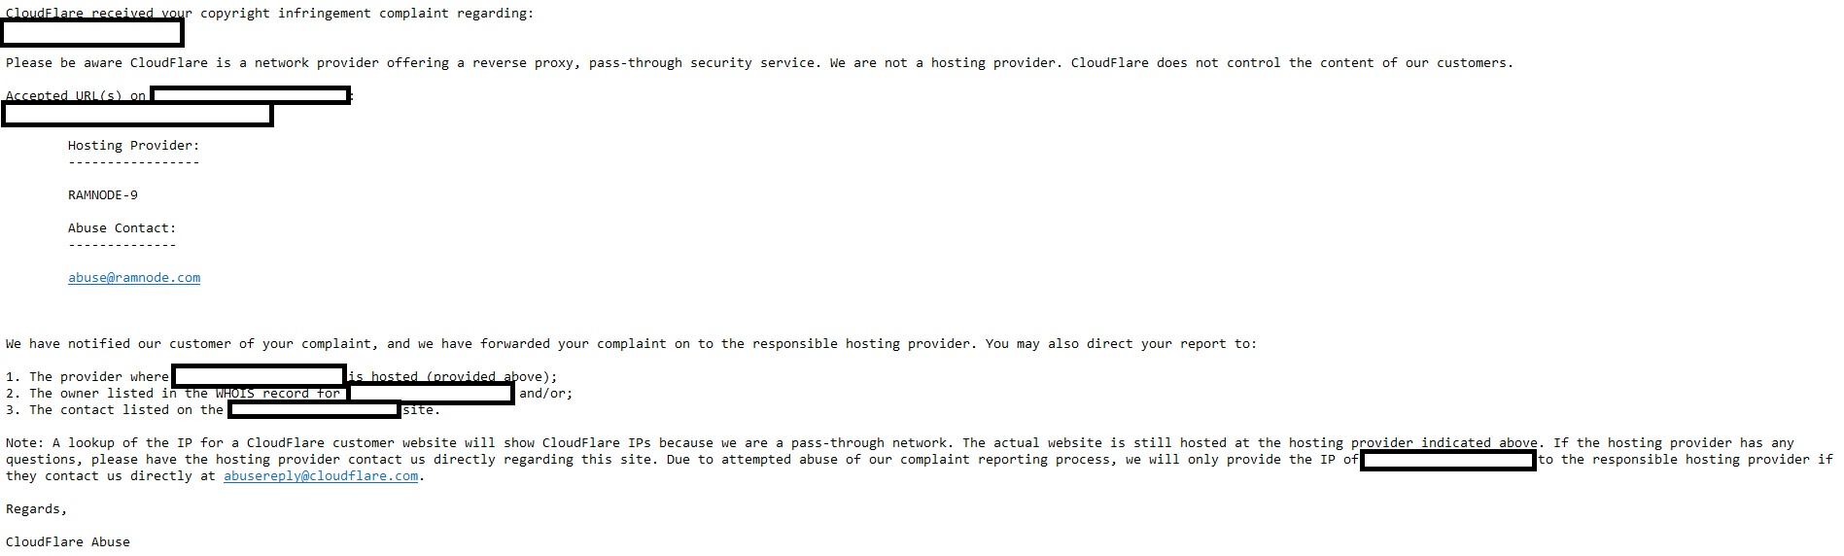Click the 'We have notified our customer' sentence
This screenshot has width=1844, height=556.
tap(631, 343)
